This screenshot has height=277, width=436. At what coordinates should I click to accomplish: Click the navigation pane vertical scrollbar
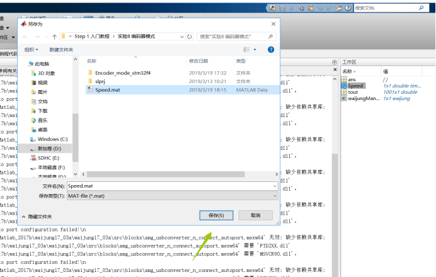coord(76,137)
